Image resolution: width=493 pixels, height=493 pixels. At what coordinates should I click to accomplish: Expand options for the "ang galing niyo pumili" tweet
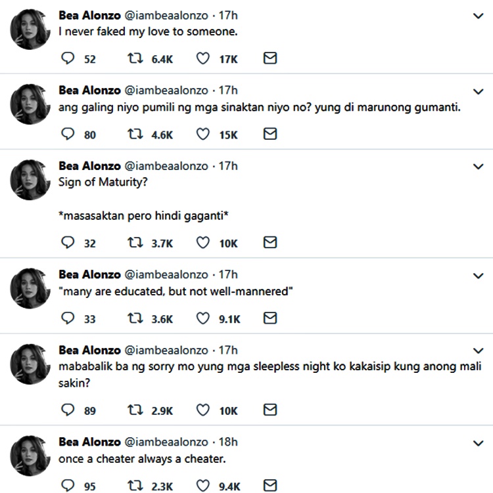pos(478,91)
